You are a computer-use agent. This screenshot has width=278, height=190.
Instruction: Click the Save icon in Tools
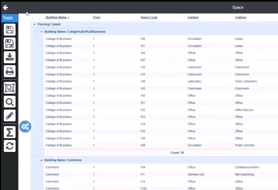[10, 30]
